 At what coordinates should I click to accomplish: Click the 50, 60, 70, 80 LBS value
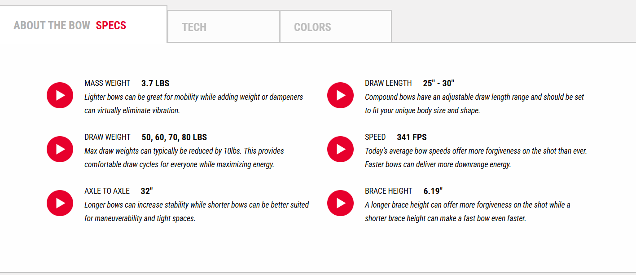pos(174,137)
